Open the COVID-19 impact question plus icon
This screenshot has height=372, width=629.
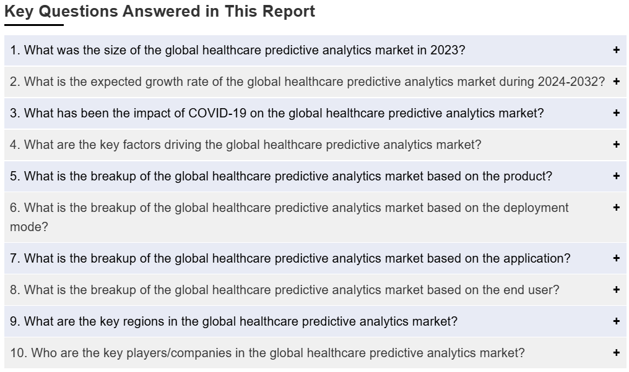click(616, 113)
